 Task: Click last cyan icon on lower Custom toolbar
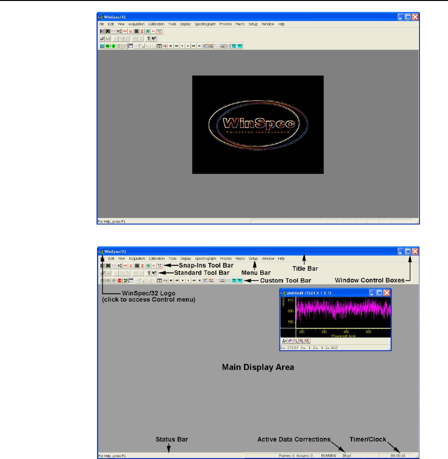[240, 281]
